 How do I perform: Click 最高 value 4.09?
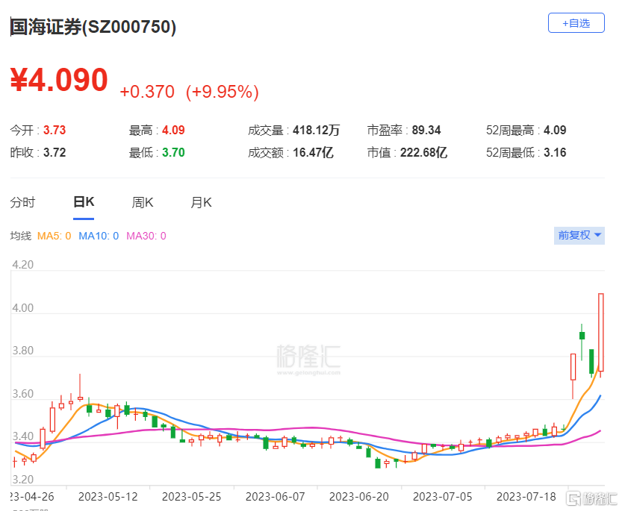click(x=173, y=130)
